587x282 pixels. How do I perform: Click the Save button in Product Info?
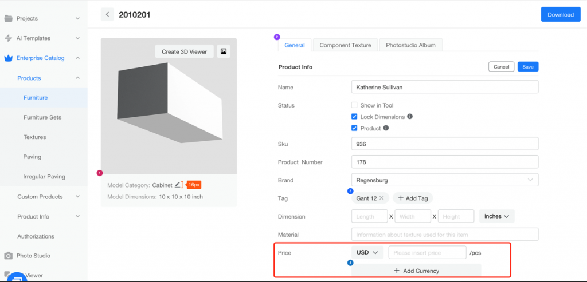(x=527, y=67)
